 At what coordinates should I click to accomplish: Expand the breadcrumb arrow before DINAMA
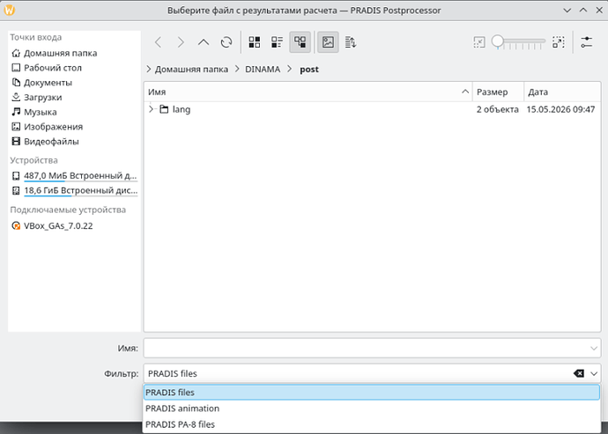click(237, 70)
